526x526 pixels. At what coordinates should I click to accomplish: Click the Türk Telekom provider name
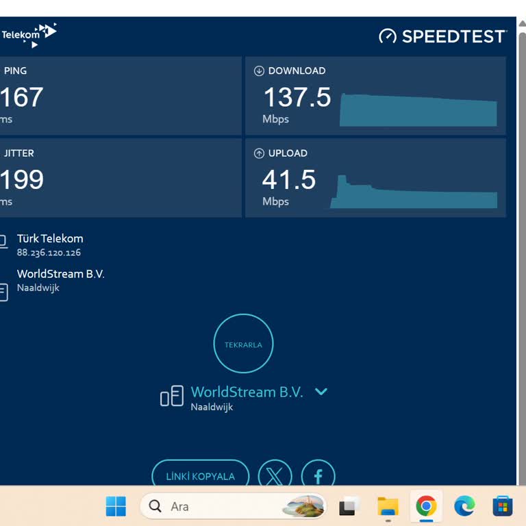point(50,238)
